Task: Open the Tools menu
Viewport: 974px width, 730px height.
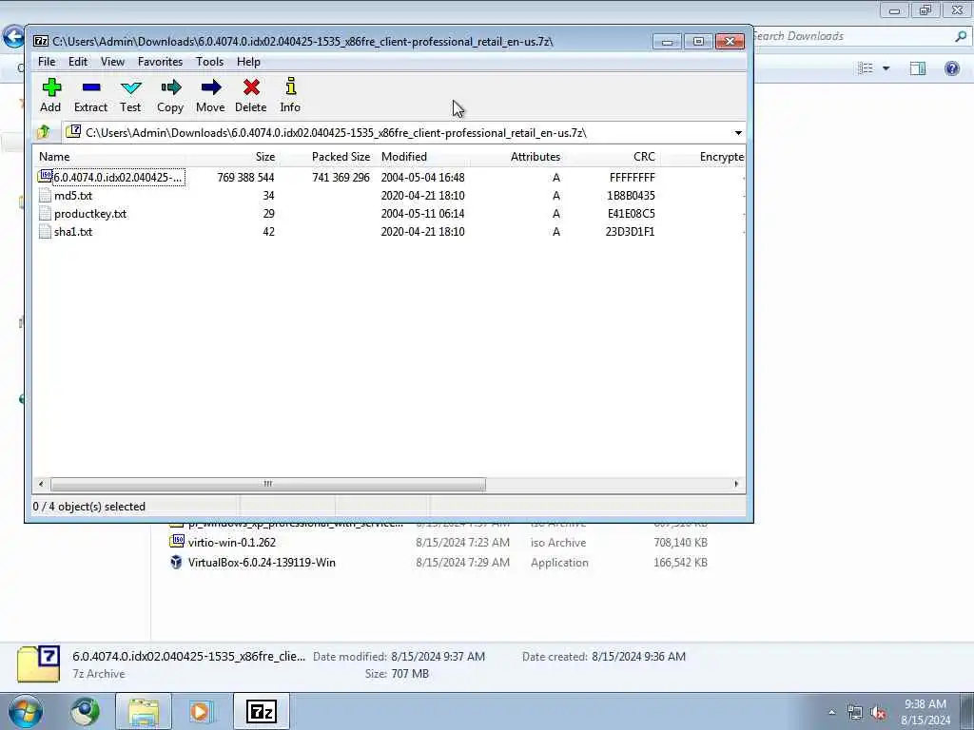Action: pyautogui.click(x=209, y=62)
